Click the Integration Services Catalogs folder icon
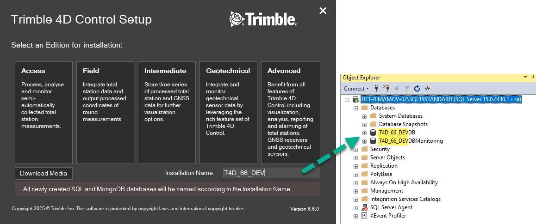536x224 pixels. pyautogui.click(x=364, y=199)
